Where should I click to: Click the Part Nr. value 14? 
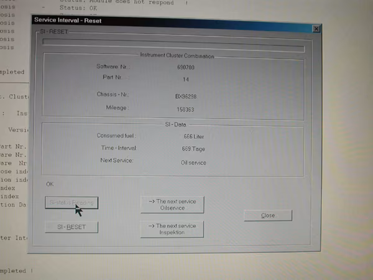point(186,80)
